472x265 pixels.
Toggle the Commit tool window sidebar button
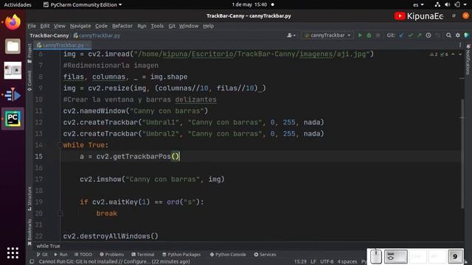[29, 80]
